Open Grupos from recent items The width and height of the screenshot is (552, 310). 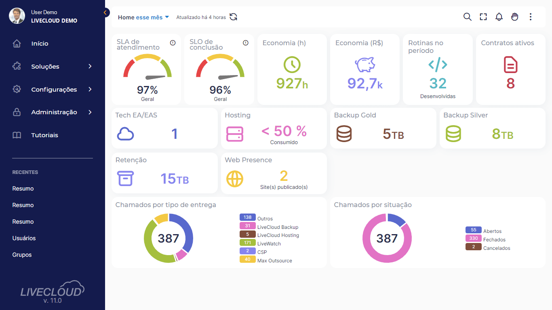click(x=22, y=255)
